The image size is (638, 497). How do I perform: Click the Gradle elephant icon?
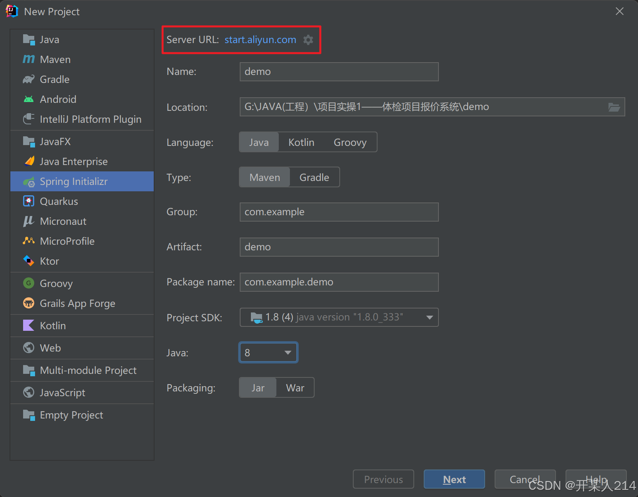[29, 79]
